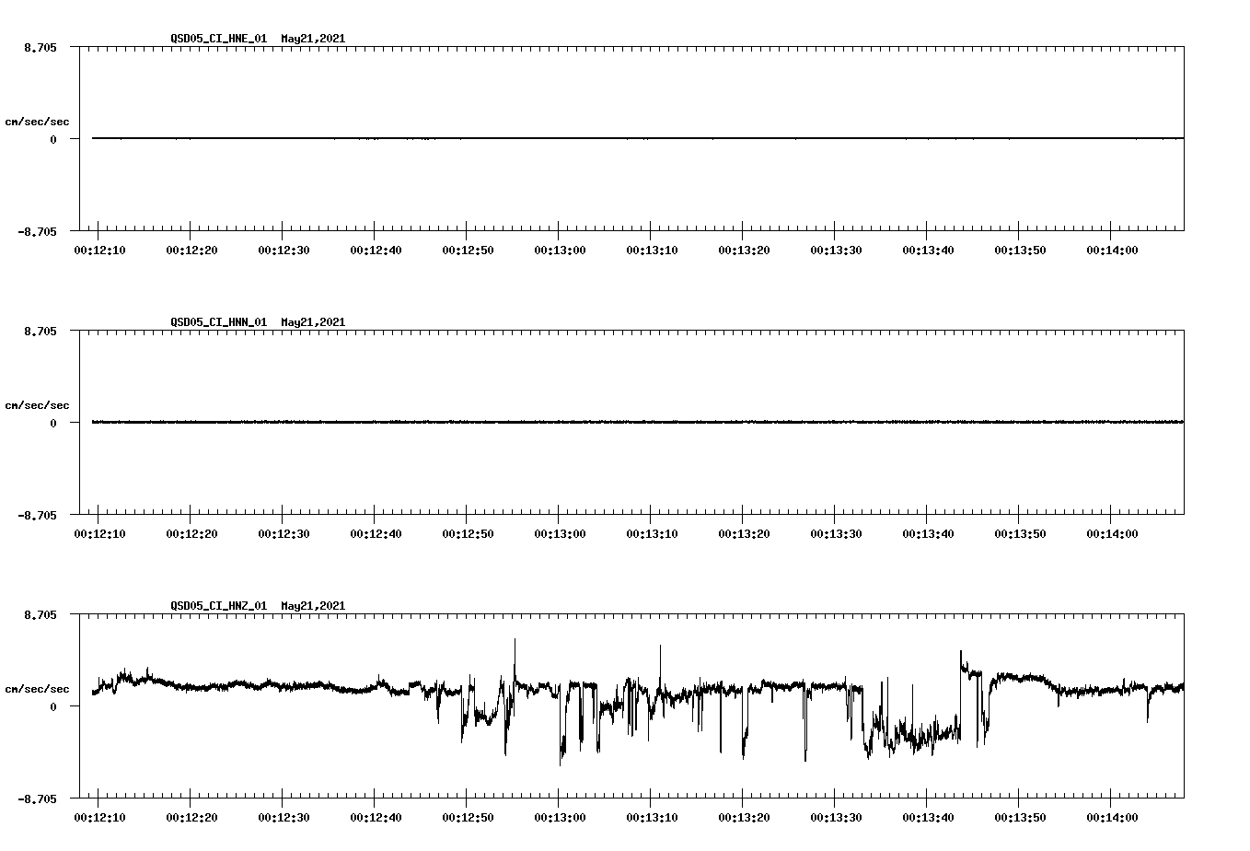
Task: Click the 00:13:00 timestamp under the middle plot
Action: 561,532
